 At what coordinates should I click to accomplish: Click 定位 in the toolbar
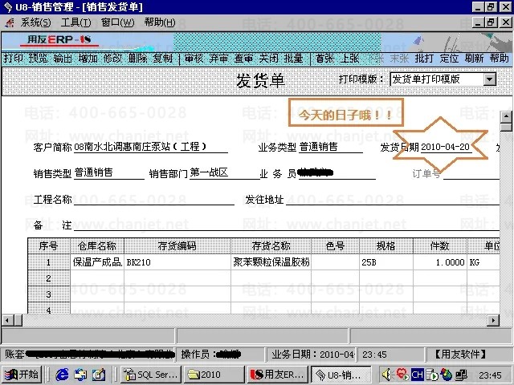pos(449,59)
